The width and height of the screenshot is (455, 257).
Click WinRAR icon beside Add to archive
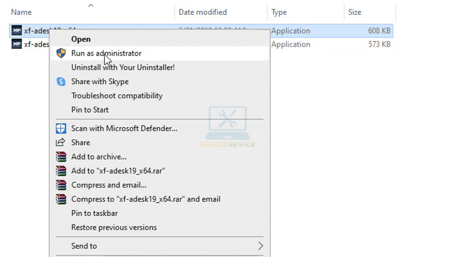[x=61, y=157]
